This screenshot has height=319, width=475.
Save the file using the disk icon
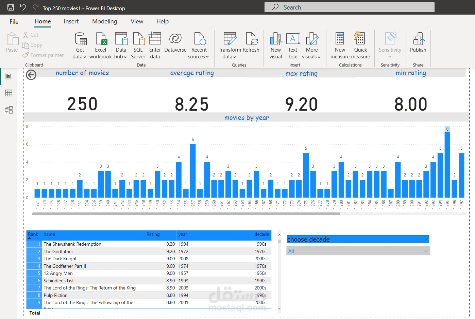click(11, 7)
